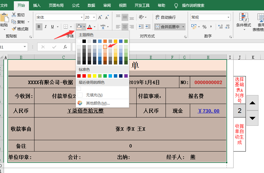Toggle Bold formatting
Screen dimensions: 264x173
tap(39, 27)
